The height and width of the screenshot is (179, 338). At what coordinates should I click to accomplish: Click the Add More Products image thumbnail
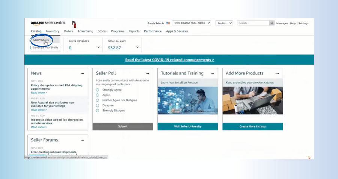[x=253, y=100]
